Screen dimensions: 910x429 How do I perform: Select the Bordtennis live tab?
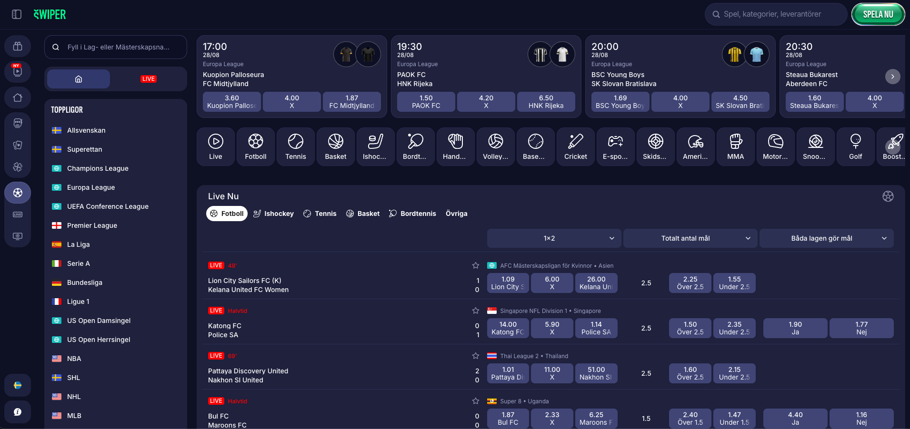(x=412, y=214)
